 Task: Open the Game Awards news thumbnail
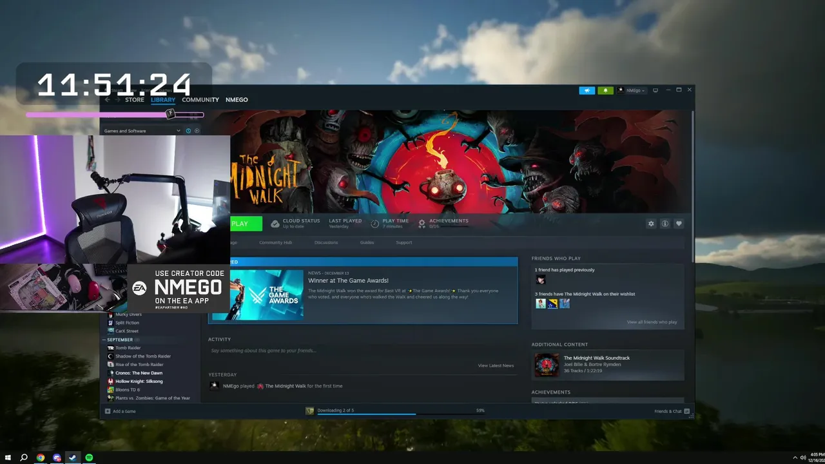click(x=267, y=295)
